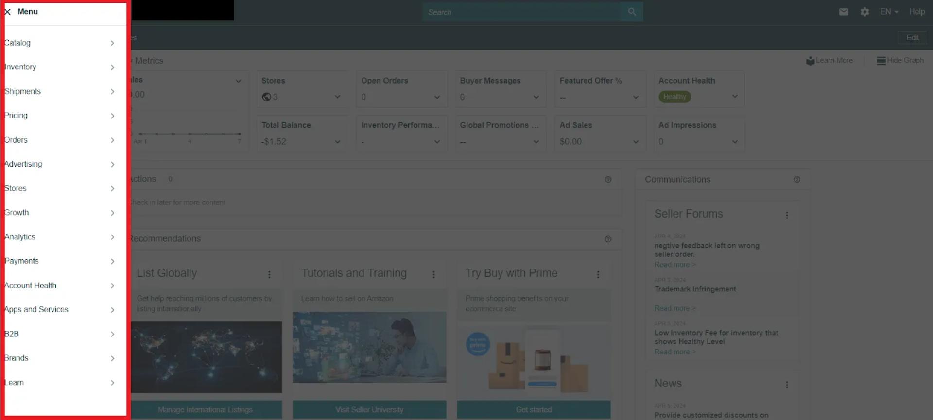
Task: Expand the Global Promotions card dropdown
Action: 536,142
